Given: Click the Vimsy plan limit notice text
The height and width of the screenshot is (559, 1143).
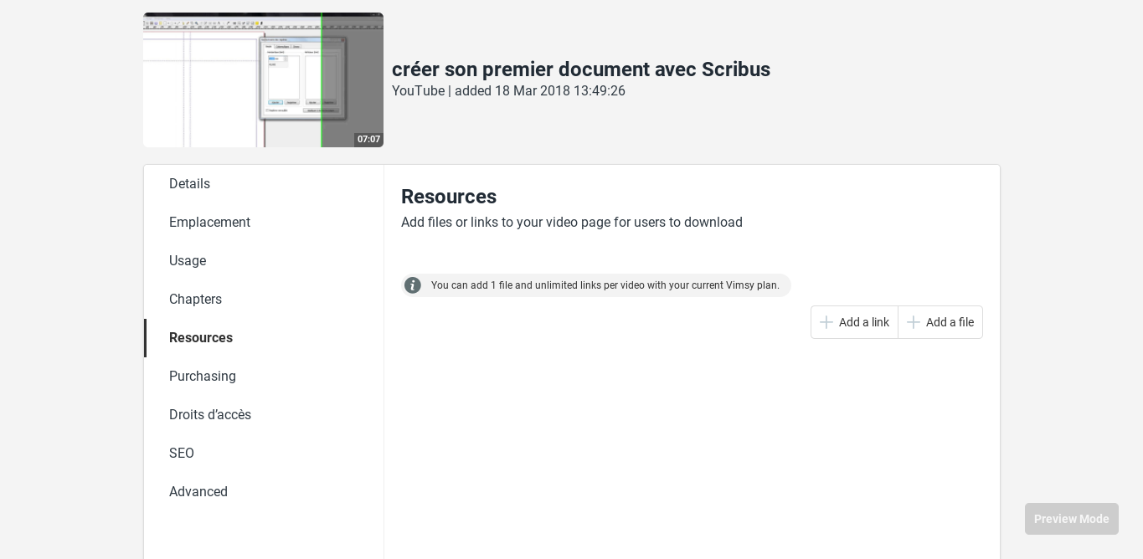Looking at the screenshot, I should 605,285.
